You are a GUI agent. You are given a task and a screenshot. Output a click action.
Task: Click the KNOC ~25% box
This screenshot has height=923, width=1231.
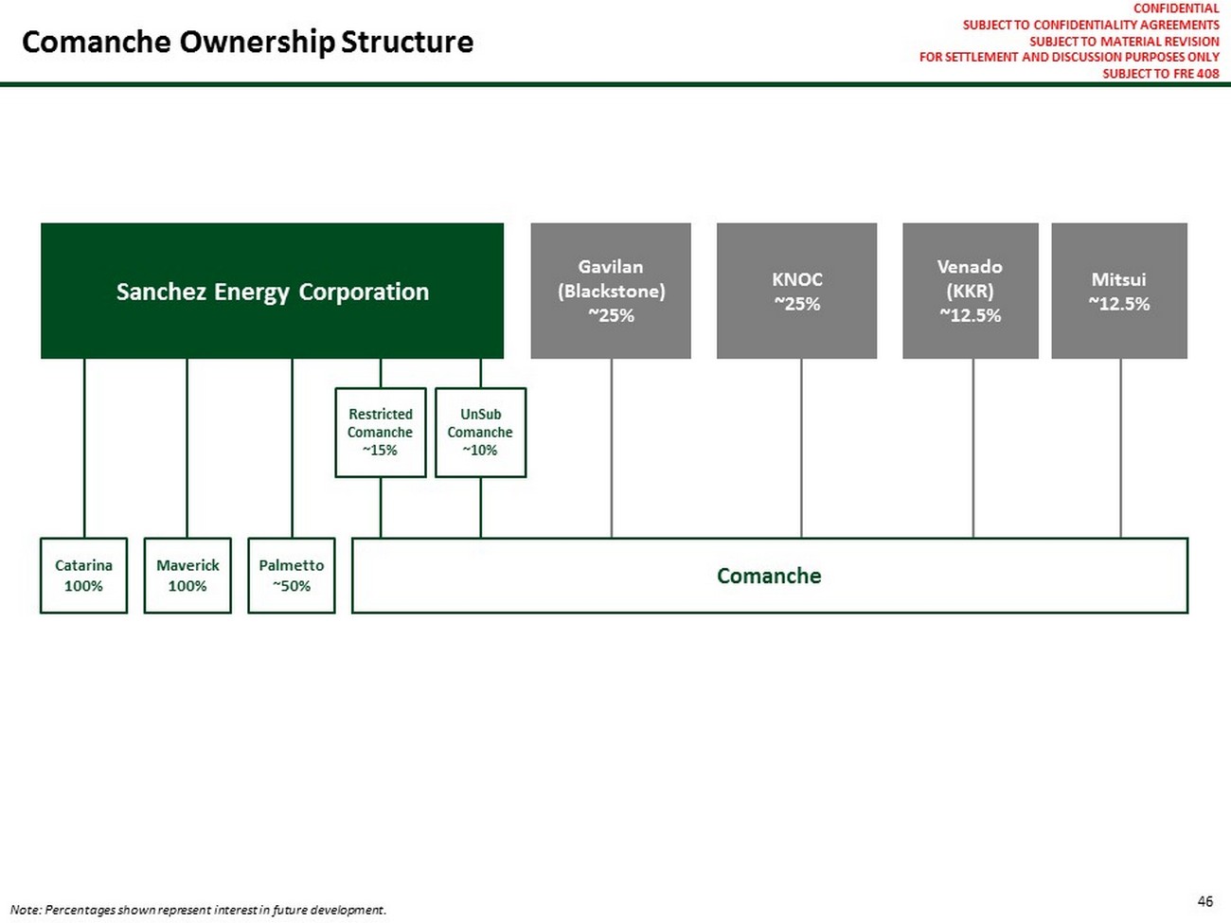point(796,291)
